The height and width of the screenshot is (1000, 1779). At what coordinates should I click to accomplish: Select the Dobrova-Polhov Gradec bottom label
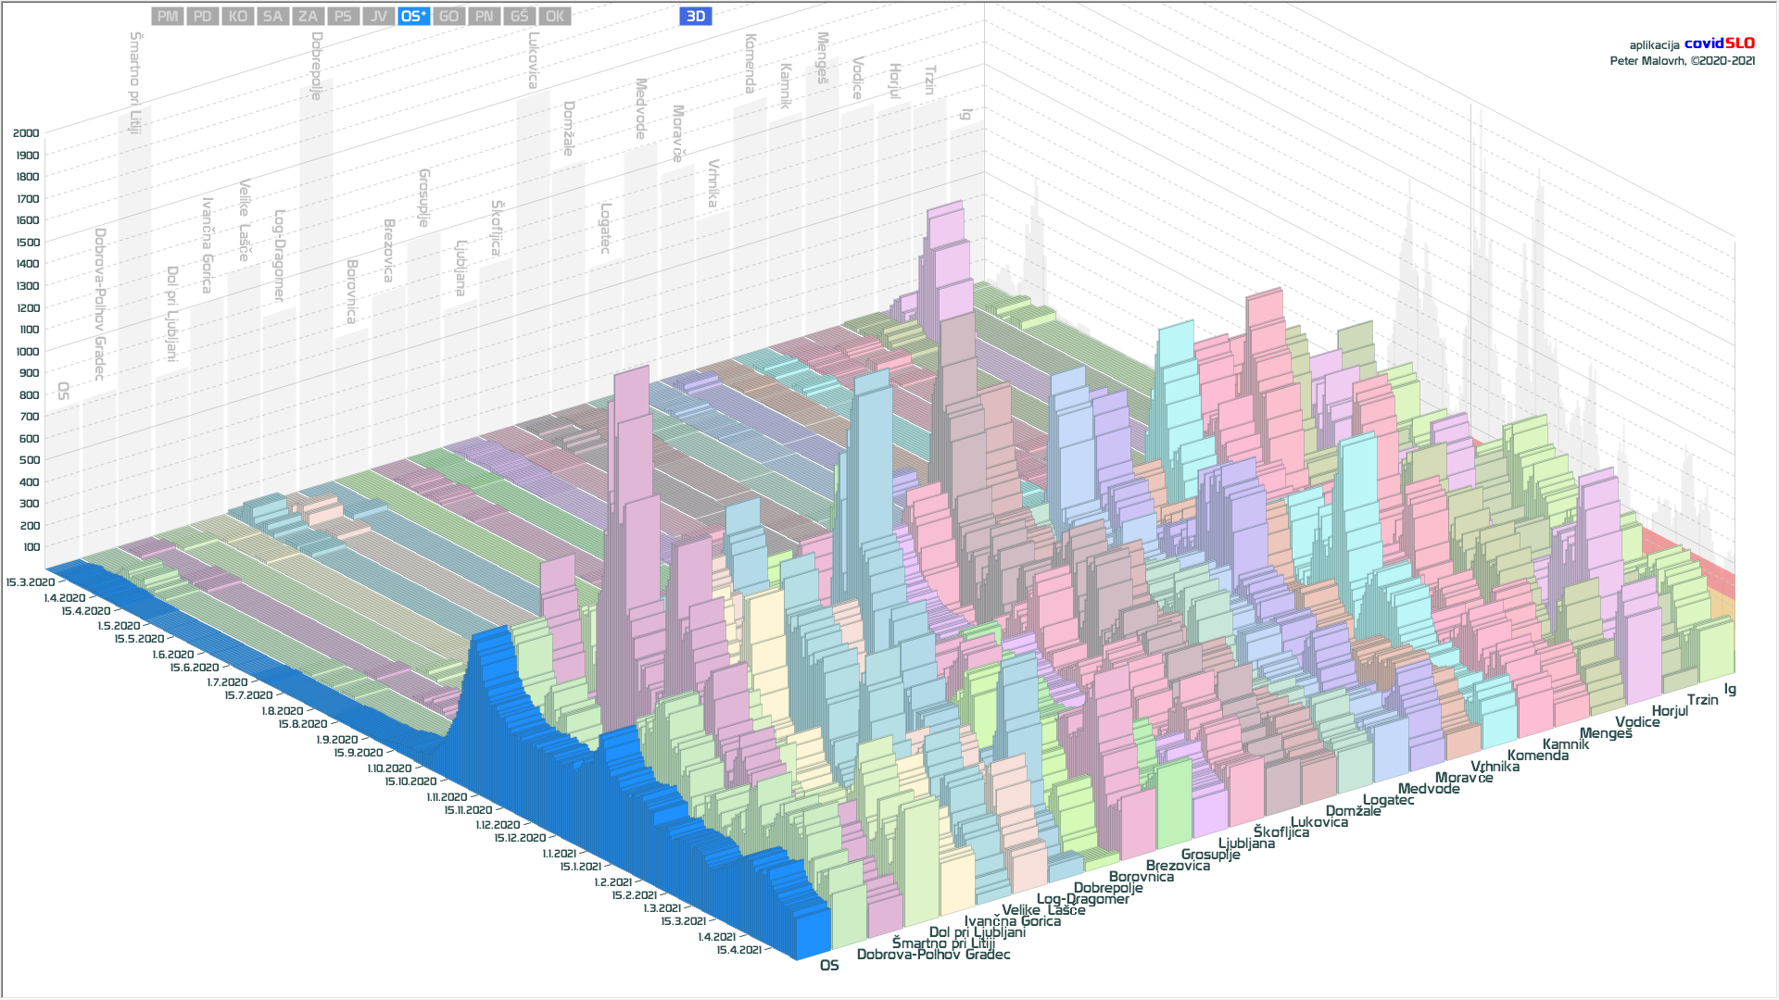tap(933, 955)
